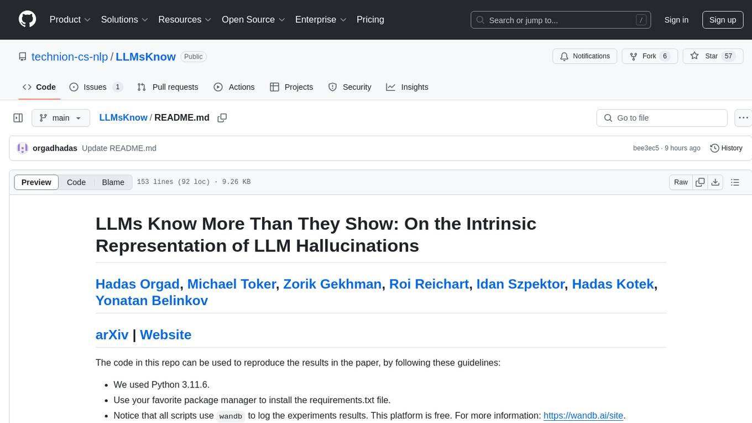Expand the Enterprise menu
752x423 pixels.
[x=321, y=19]
